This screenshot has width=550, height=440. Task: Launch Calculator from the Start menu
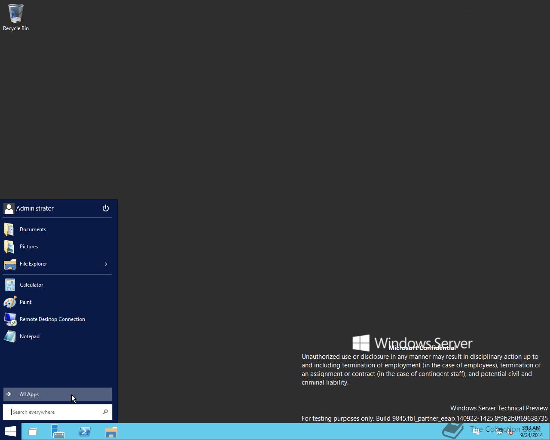tap(57, 285)
